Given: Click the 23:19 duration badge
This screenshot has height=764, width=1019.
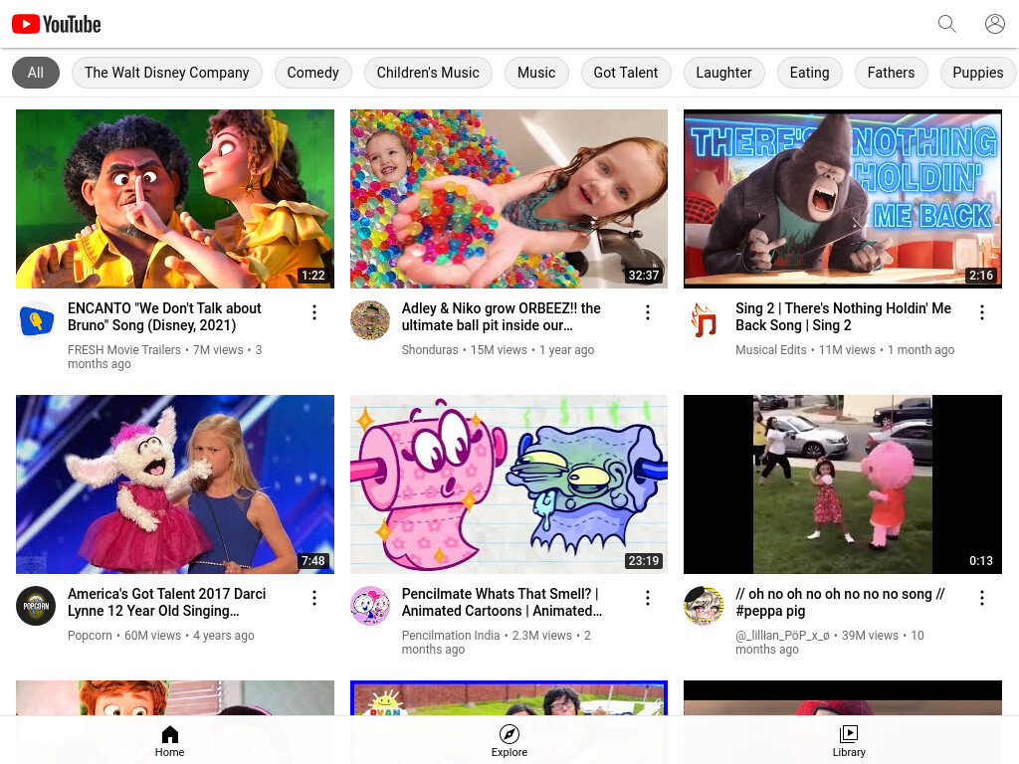Looking at the screenshot, I should pos(644,561).
